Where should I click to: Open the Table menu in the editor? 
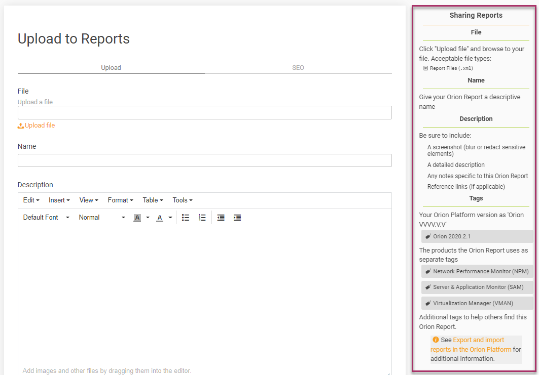click(152, 200)
